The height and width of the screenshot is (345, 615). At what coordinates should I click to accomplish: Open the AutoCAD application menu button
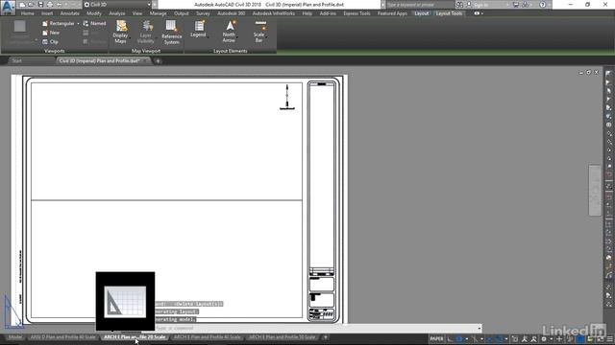(x=8, y=8)
